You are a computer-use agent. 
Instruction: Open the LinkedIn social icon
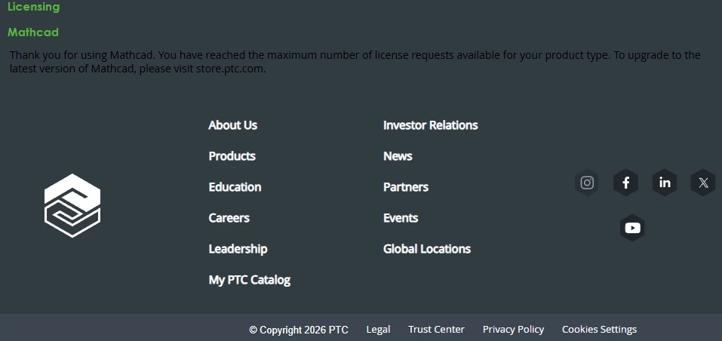coord(664,183)
